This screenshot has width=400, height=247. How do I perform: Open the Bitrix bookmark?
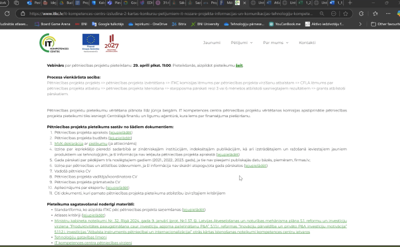click(179, 24)
